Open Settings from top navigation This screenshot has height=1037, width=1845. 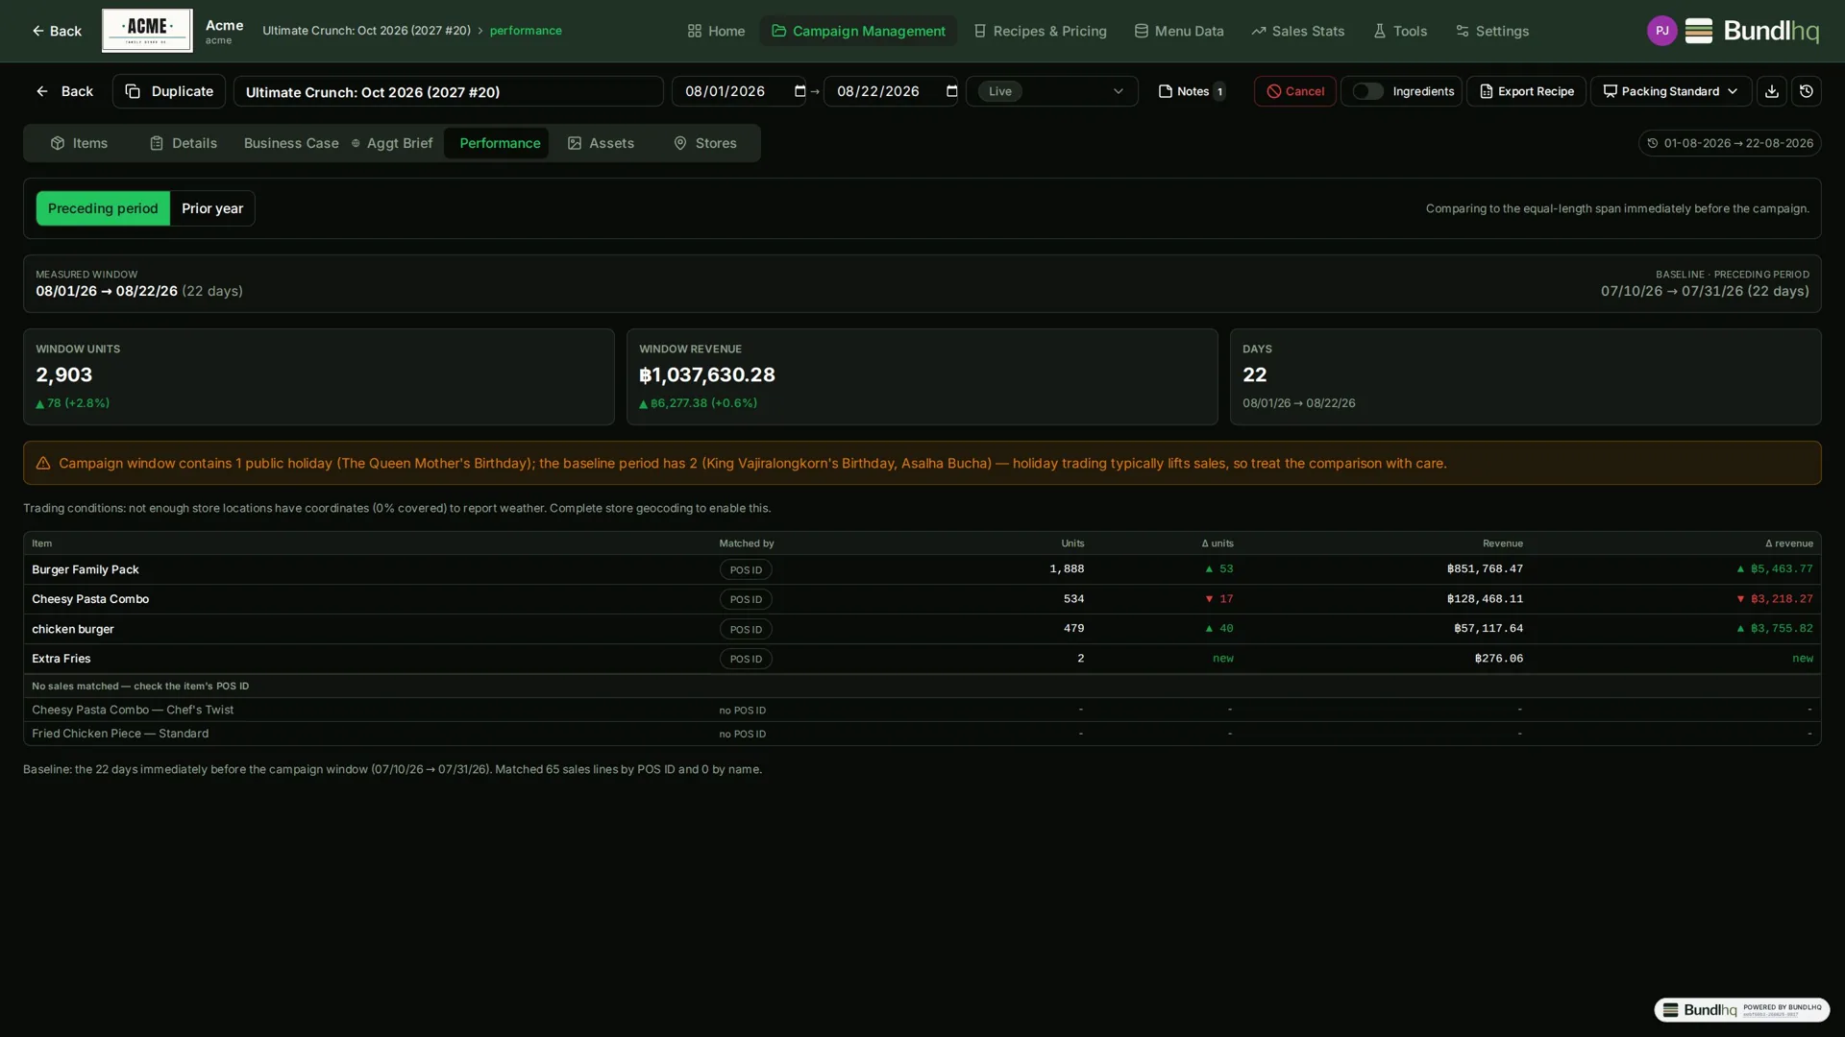(1491, 31)
